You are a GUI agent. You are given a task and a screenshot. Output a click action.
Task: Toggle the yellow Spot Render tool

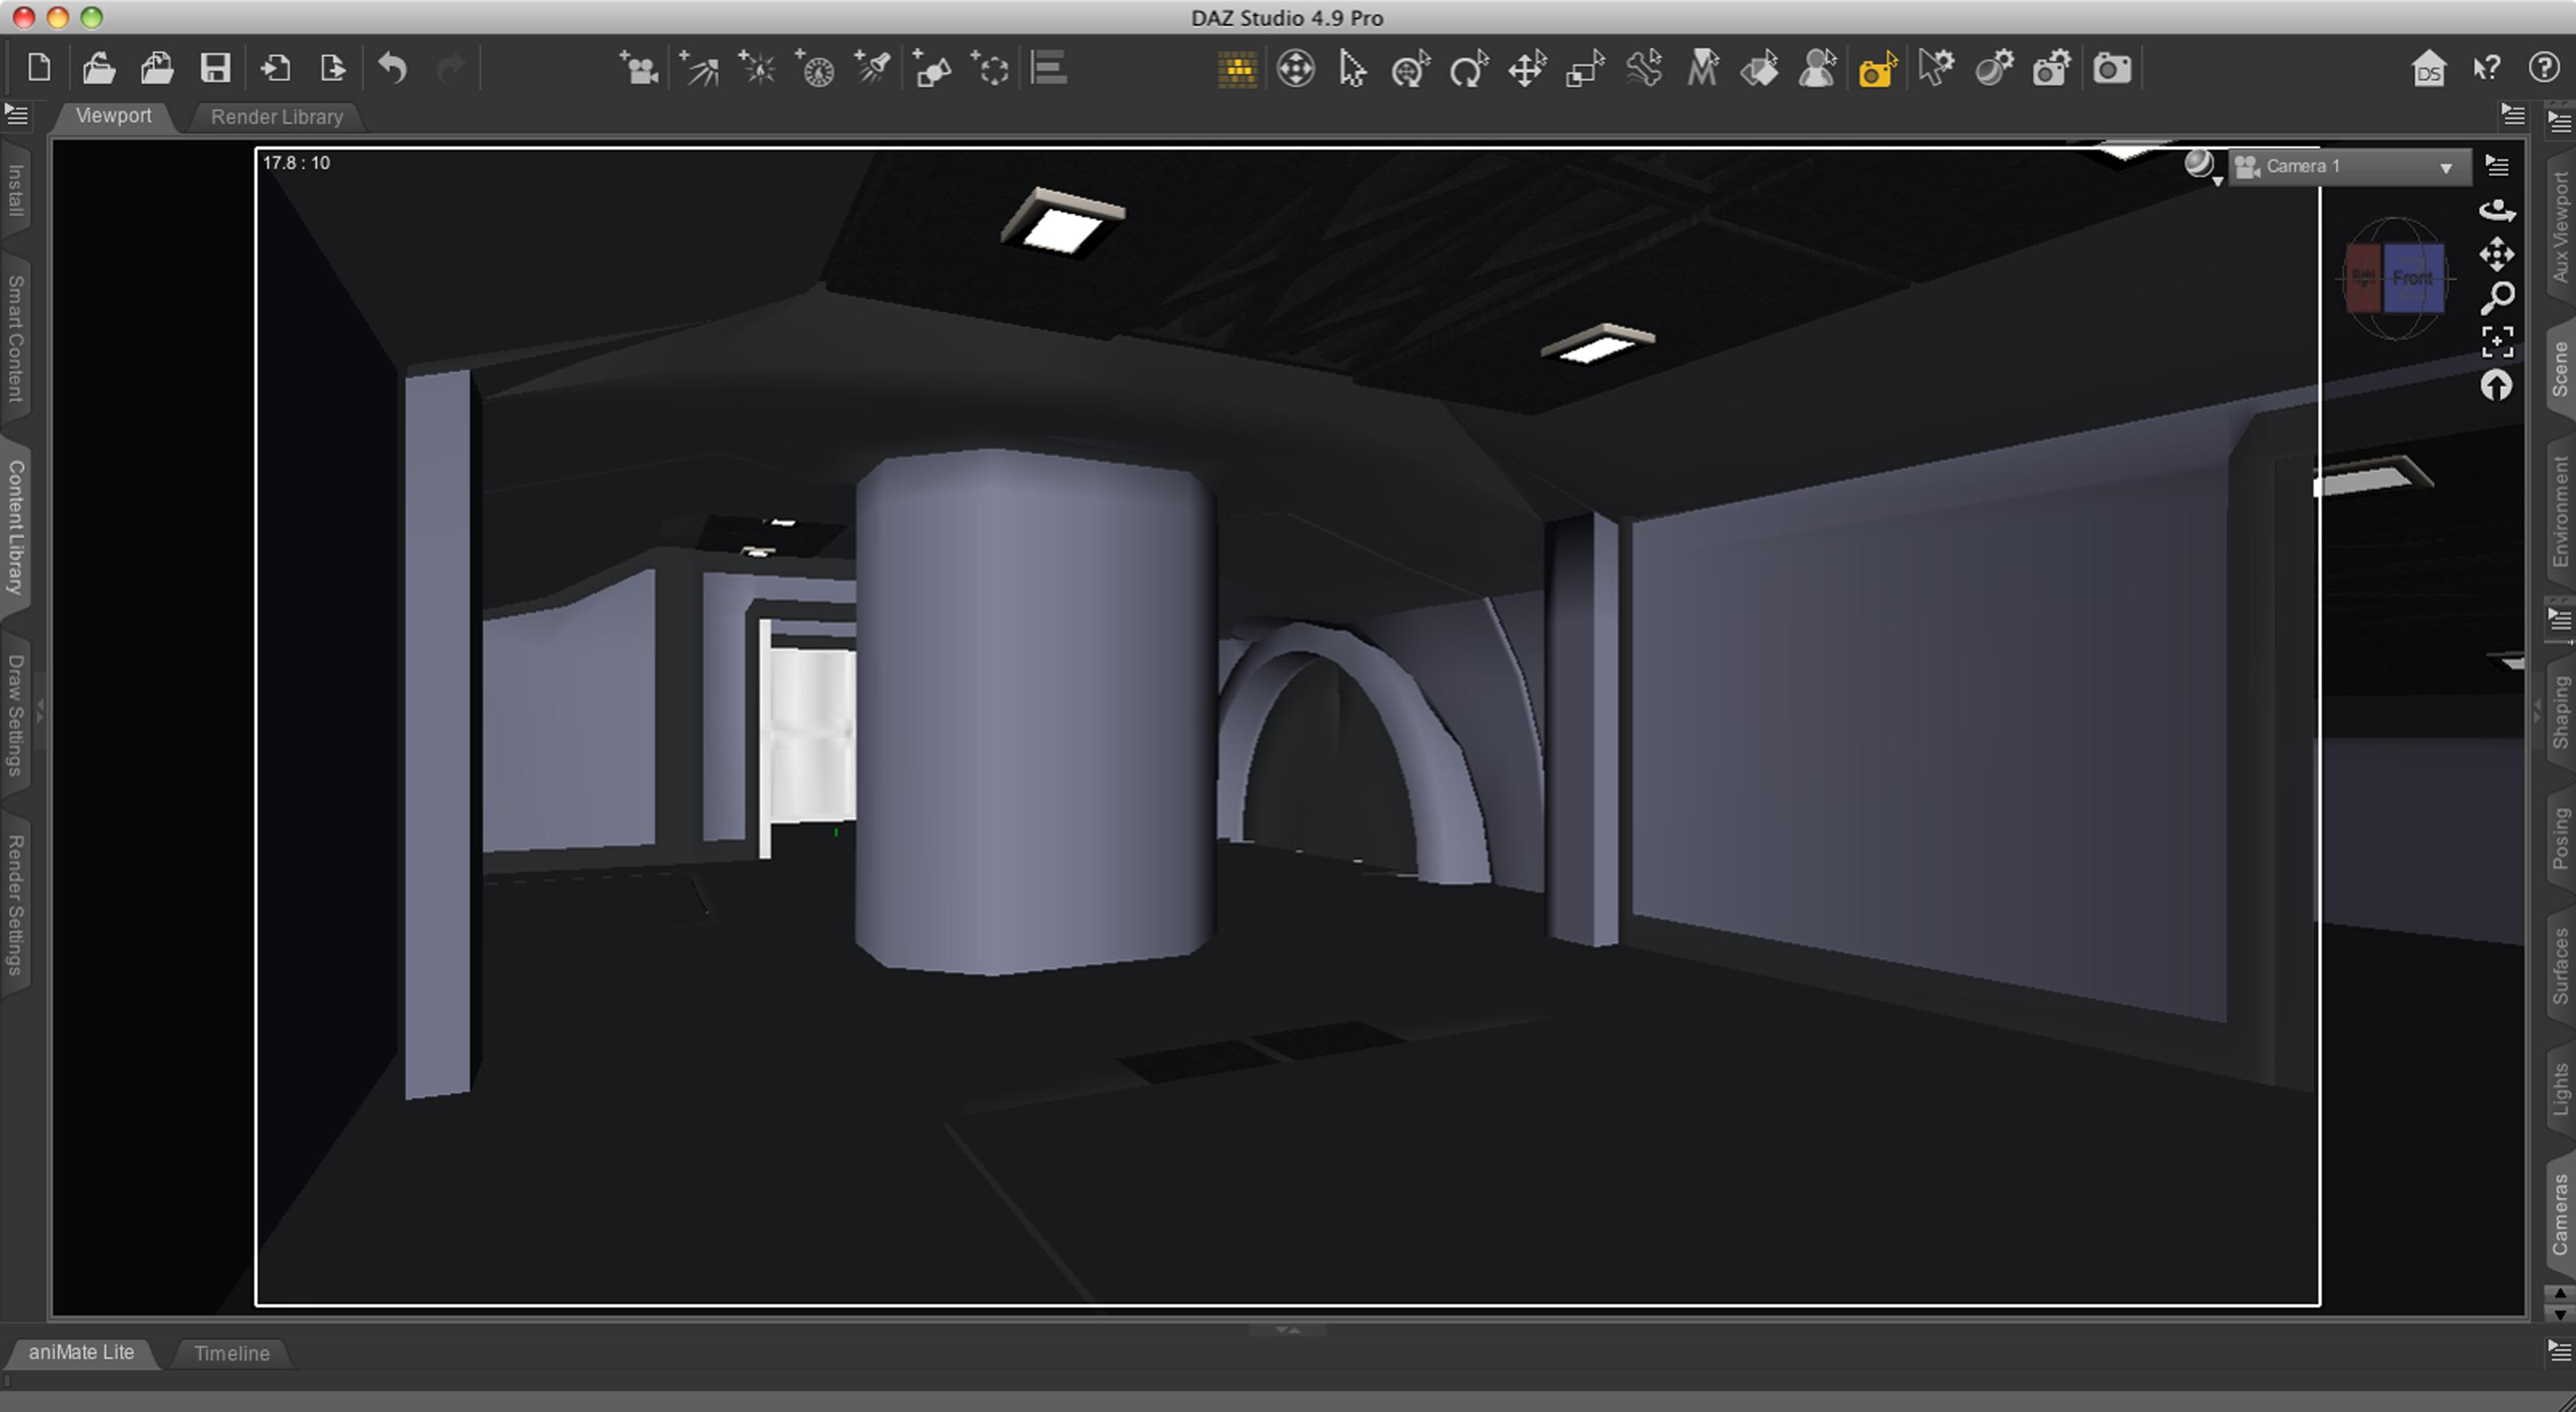coord(1877,69)
